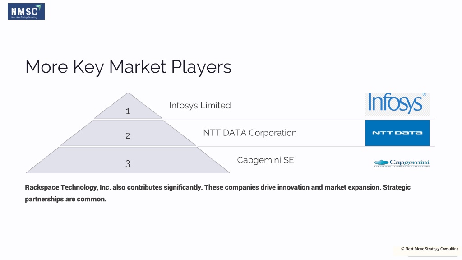The width and height of the screenshot is (462, 260).
Task: Click the Capgemini tagline under its logo
Action: pos(402,167)
